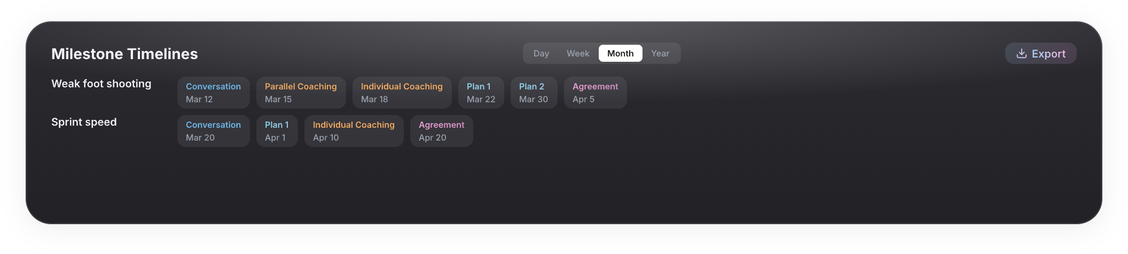Open Plan 1 milestone Mar 22
The image size is (1128, 254).
click(481, 93)
